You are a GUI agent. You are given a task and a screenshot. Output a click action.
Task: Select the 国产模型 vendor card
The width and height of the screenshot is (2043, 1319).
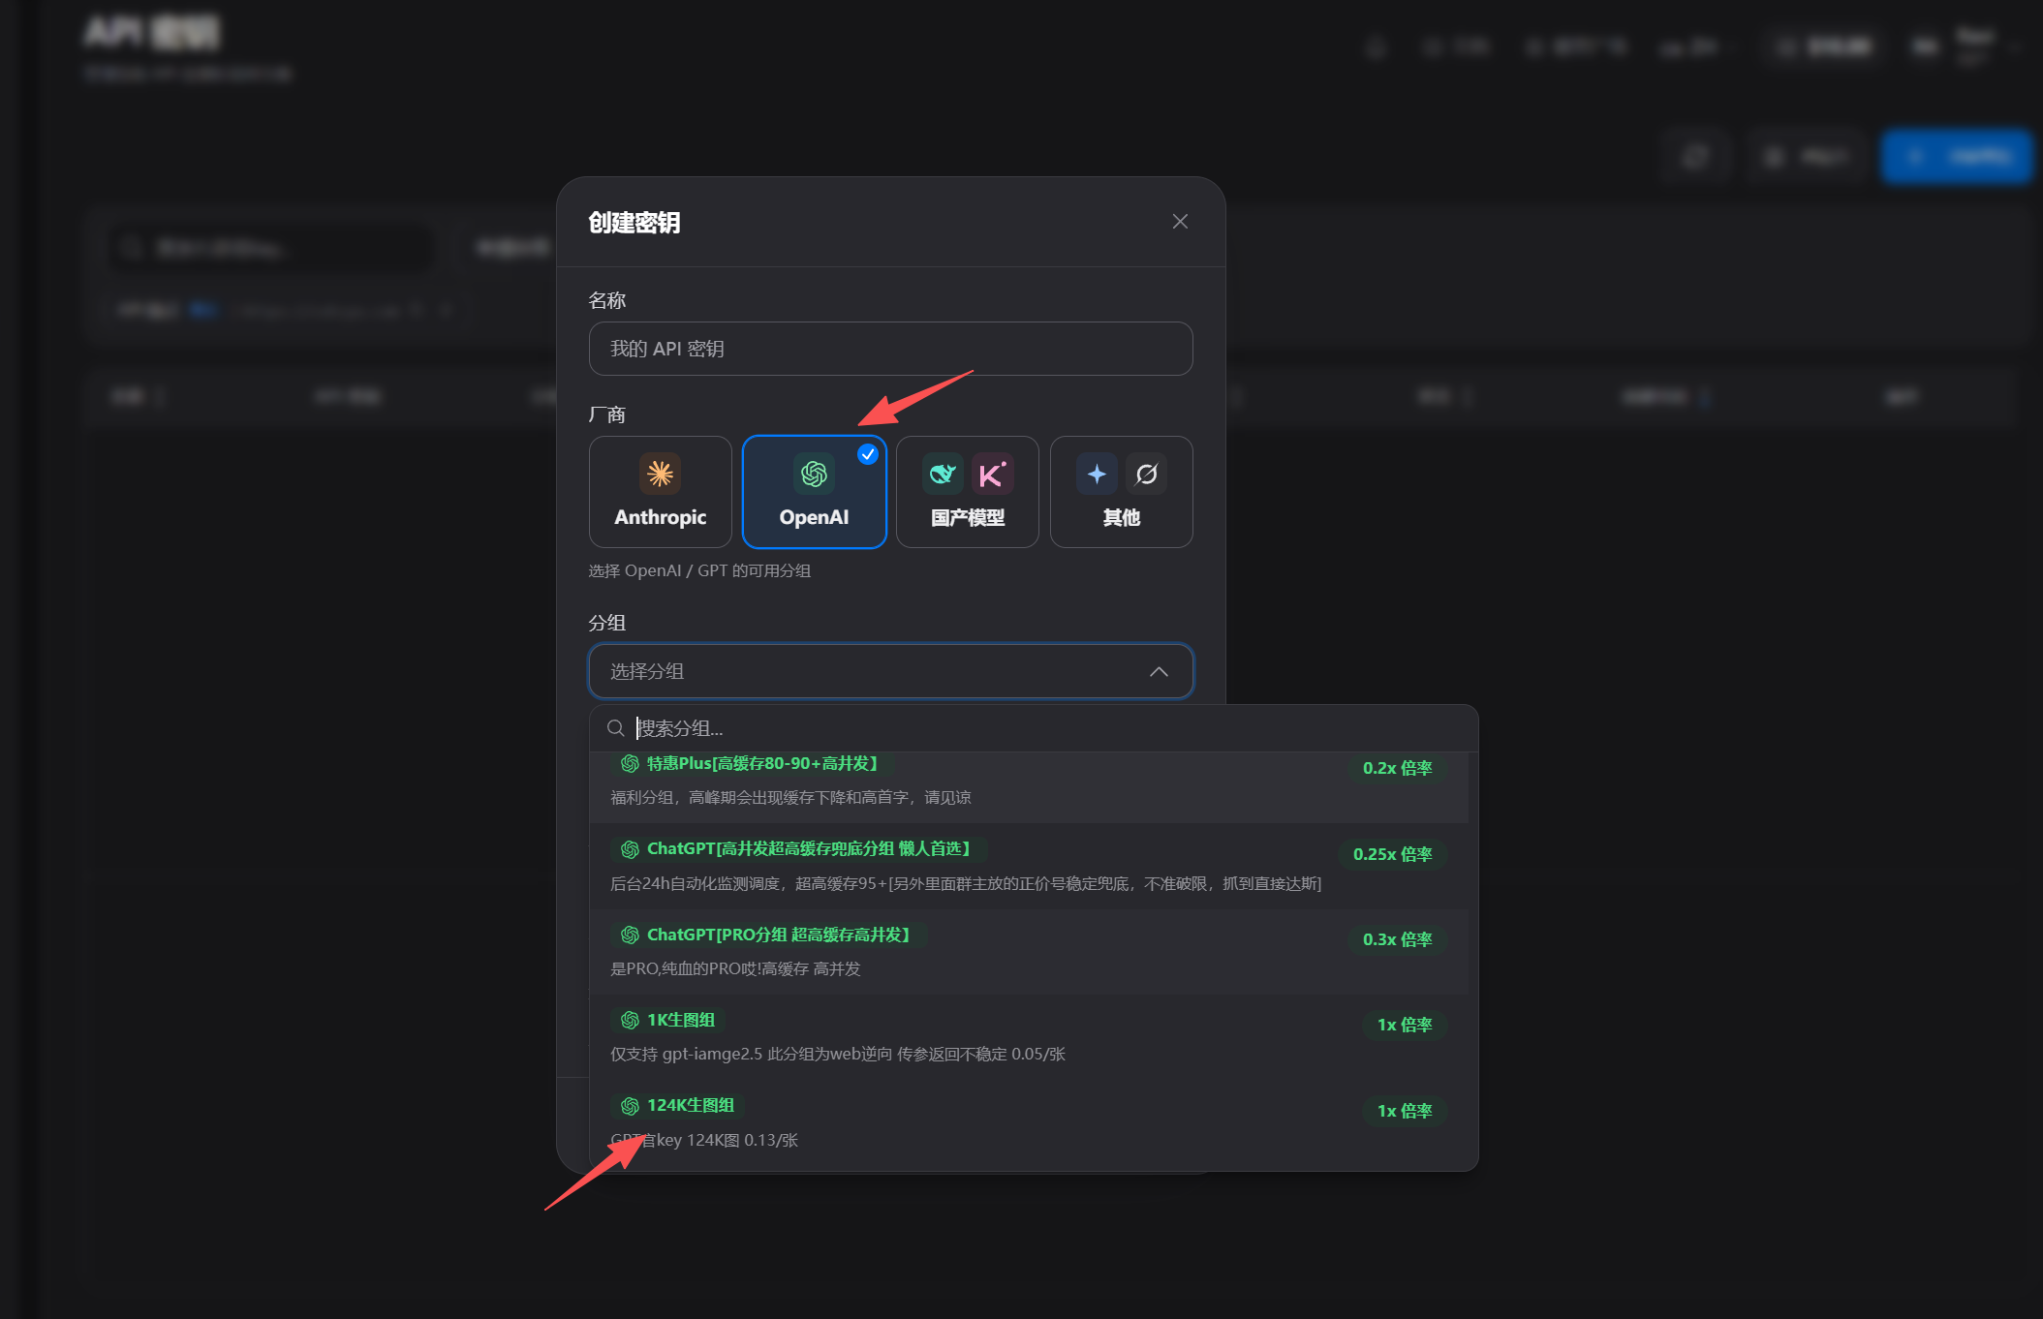click(967, 492)
